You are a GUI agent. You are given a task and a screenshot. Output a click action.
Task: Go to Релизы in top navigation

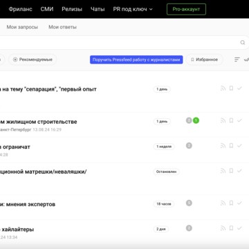72,9
